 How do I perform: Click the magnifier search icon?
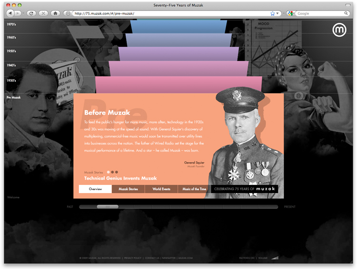tap(346, 13)
